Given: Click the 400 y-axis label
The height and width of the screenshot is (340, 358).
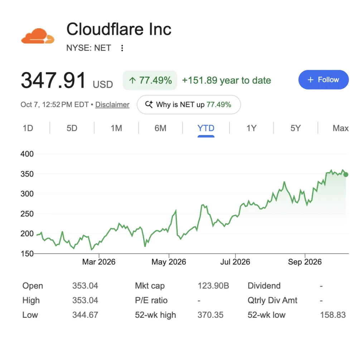Looking at the screenshot, I should 27,154.
